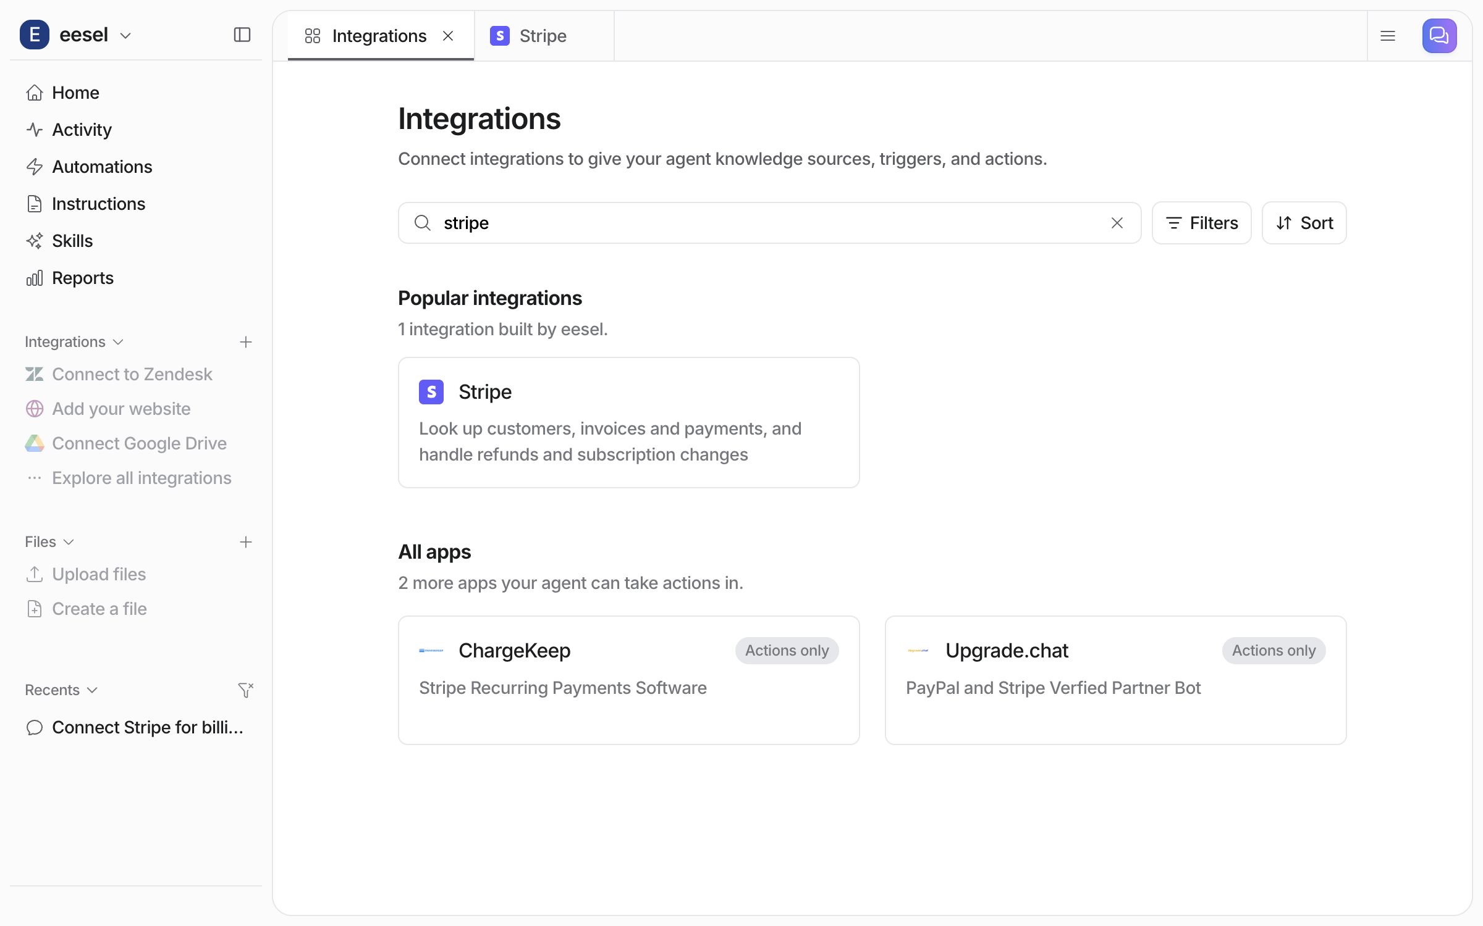The width and height of the screenshot is (1483, 926).
Task: Click Connect Google Drive
Action: click(x=136, y=443)
